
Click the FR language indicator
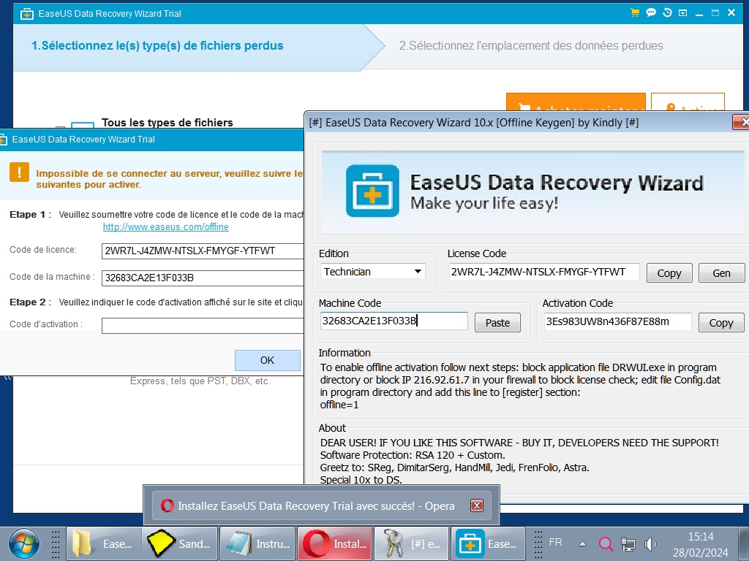pos(555,543)
